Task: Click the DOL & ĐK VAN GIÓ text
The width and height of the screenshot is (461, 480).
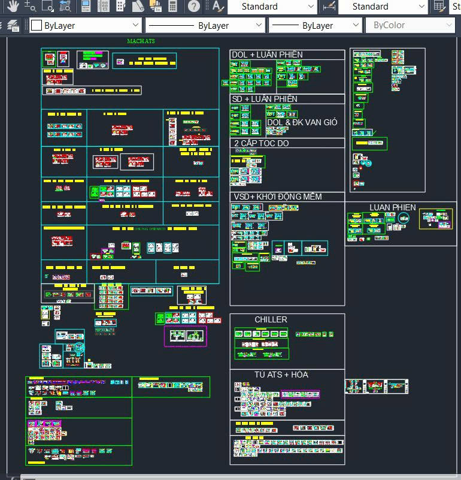Action: [x=302, y=122]
